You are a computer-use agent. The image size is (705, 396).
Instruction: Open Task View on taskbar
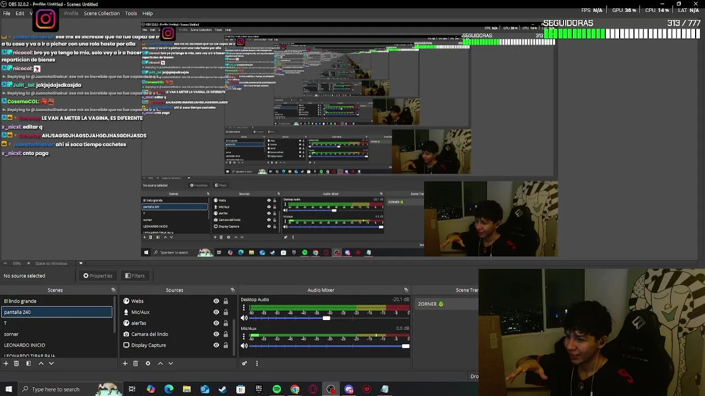coord(132,389)
